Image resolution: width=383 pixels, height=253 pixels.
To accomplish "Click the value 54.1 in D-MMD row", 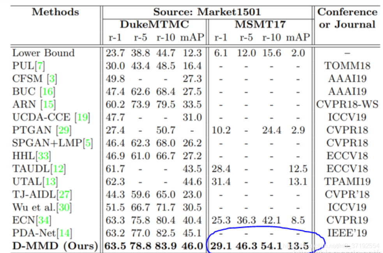I will 272,246.
